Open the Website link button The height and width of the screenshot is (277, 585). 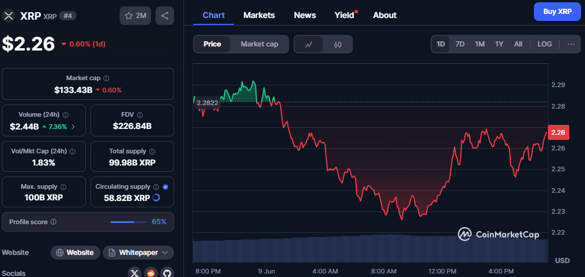(75, 253)
